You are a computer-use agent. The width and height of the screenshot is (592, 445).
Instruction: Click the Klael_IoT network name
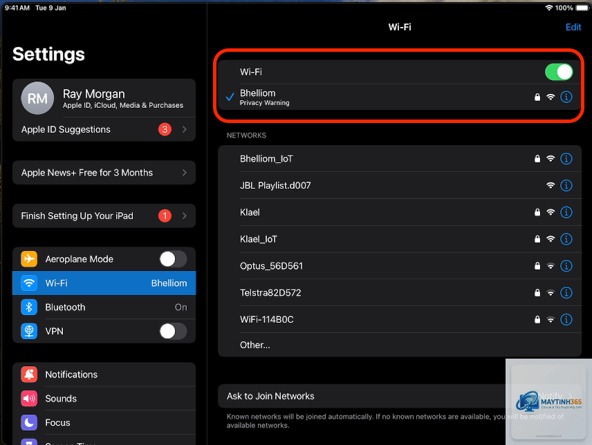[259, 239]
